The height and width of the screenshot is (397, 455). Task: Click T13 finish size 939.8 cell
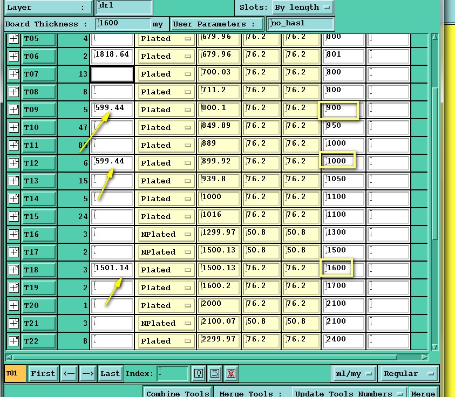pyautogui.click(x=219, y=181)
